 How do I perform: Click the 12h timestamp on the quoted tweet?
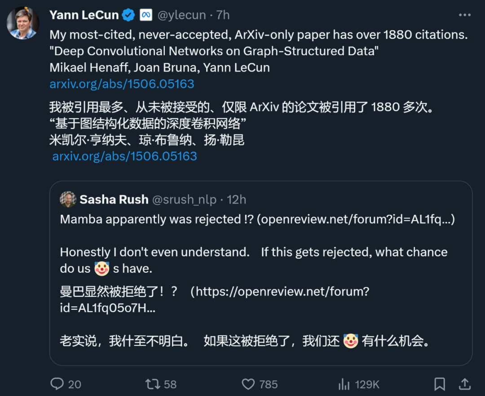click(x=236, y=200)
